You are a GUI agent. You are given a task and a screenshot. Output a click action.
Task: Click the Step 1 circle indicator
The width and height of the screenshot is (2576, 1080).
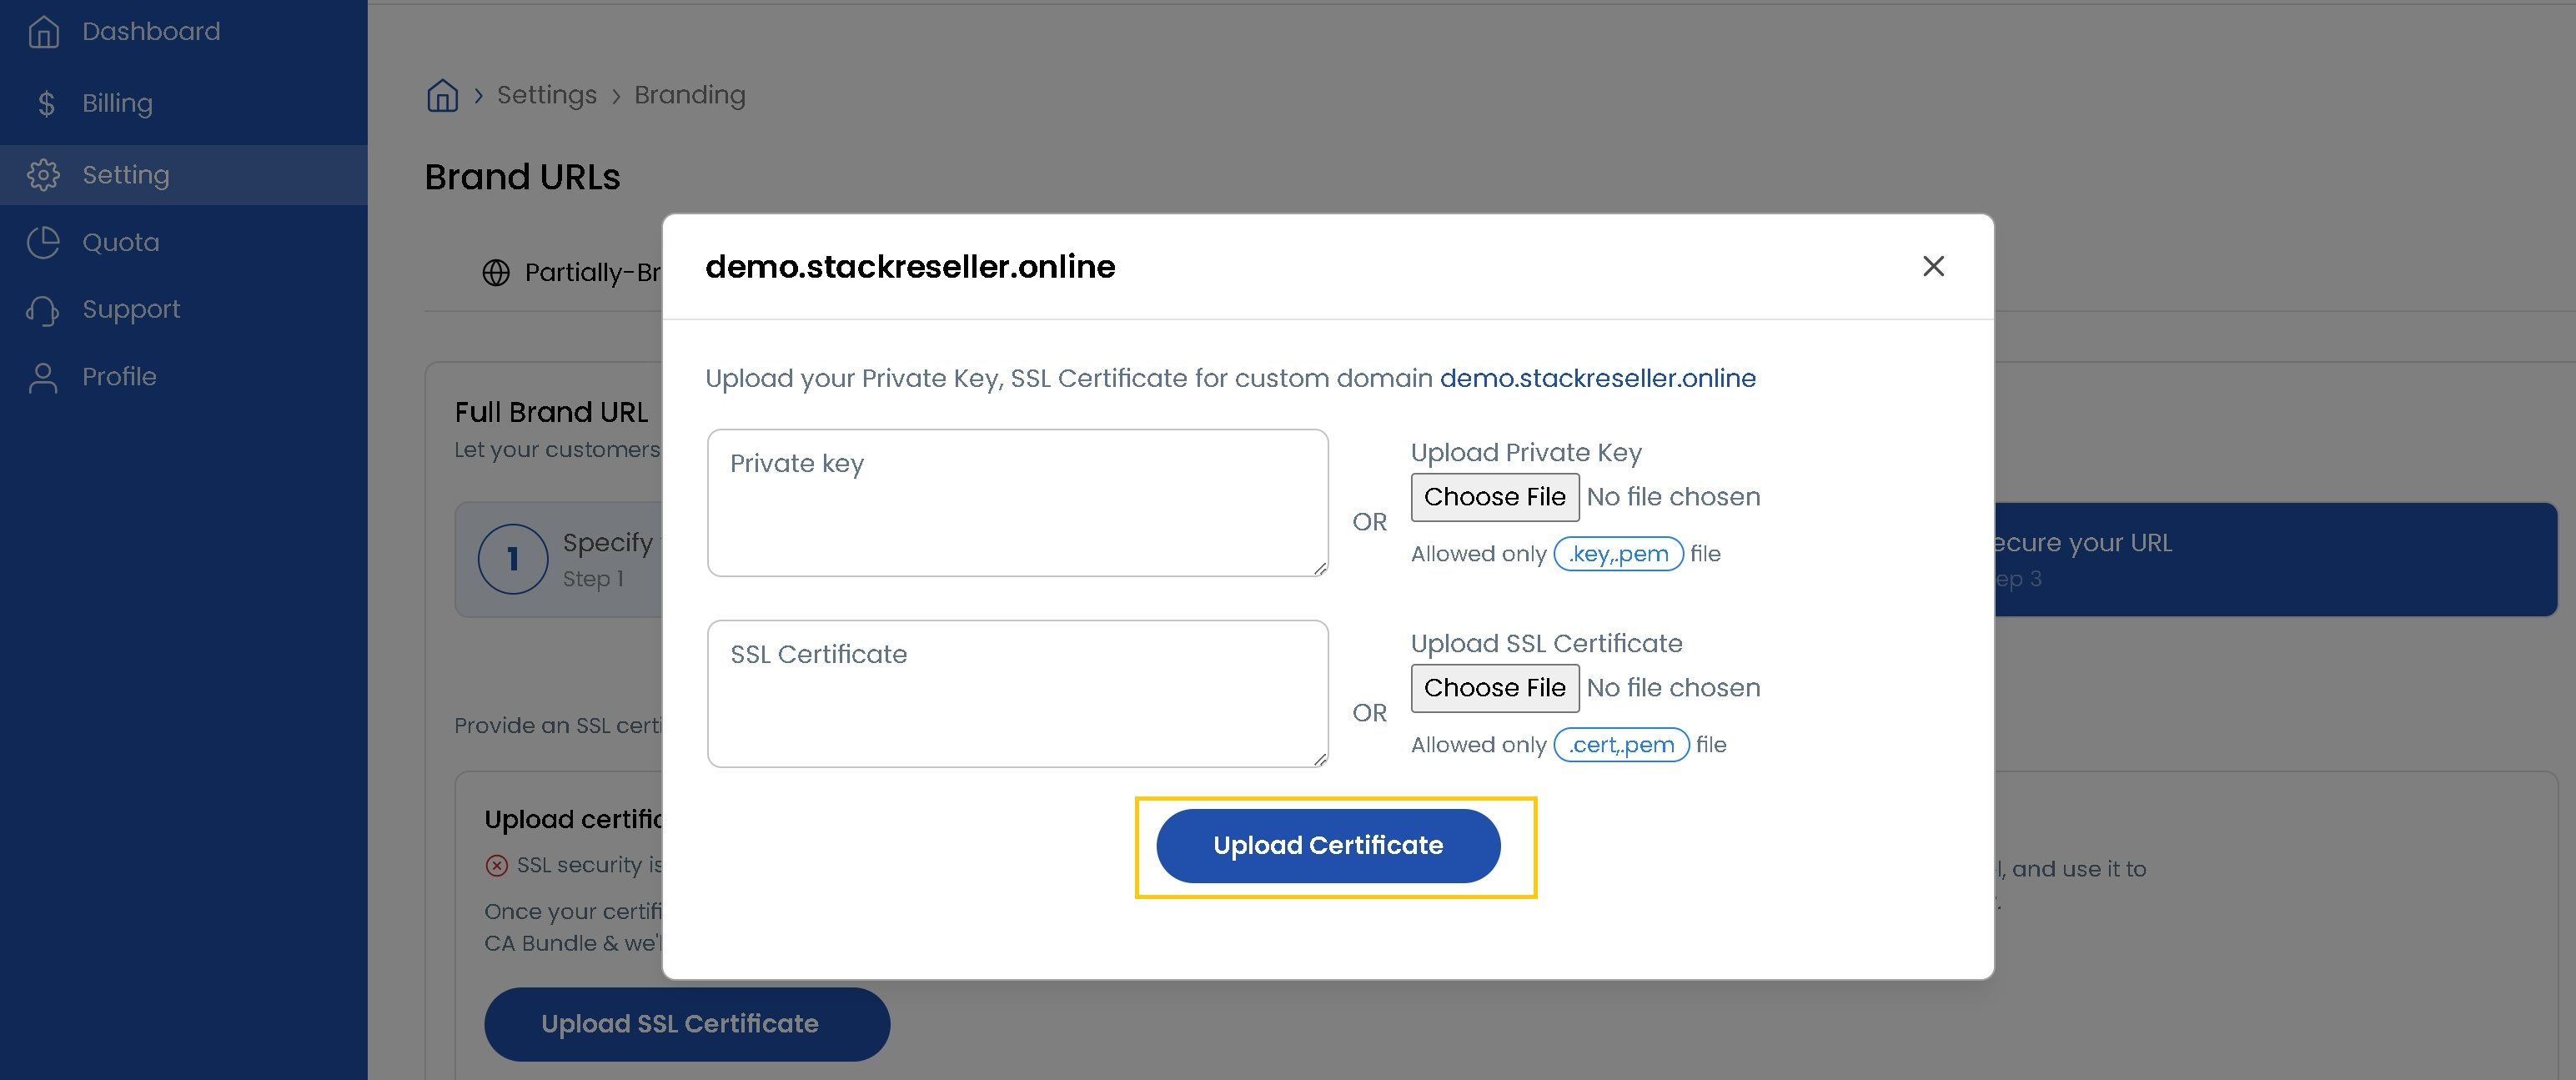pyautogui.click(x=513, y=559)
